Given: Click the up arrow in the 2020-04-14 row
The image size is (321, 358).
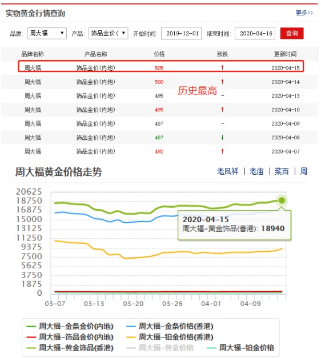Looking at the screenshot, I should [222, 82].
